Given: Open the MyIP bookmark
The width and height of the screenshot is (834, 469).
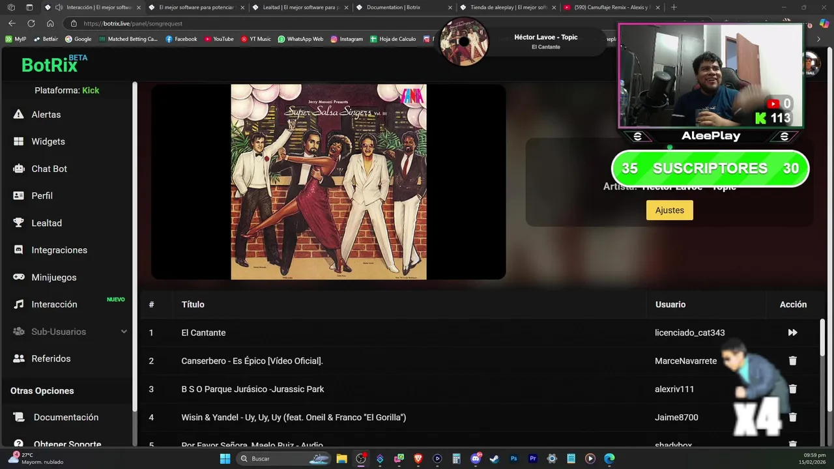Looking at the screenshot, I should point(16,39).
